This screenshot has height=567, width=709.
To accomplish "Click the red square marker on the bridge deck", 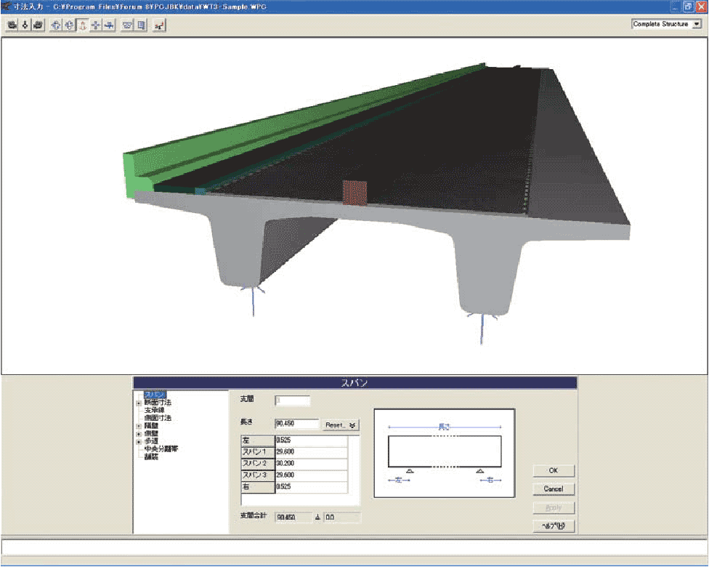I will [x=354, y=193].
